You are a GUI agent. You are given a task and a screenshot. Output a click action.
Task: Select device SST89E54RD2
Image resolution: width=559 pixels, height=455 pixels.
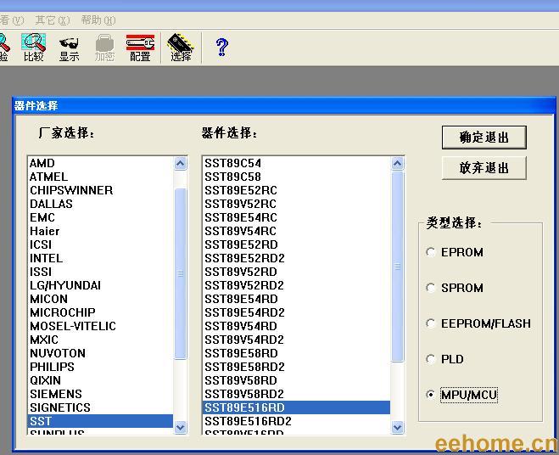(x=296, y=312)
